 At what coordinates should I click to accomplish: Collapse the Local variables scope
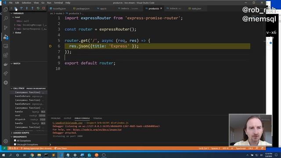14,17
